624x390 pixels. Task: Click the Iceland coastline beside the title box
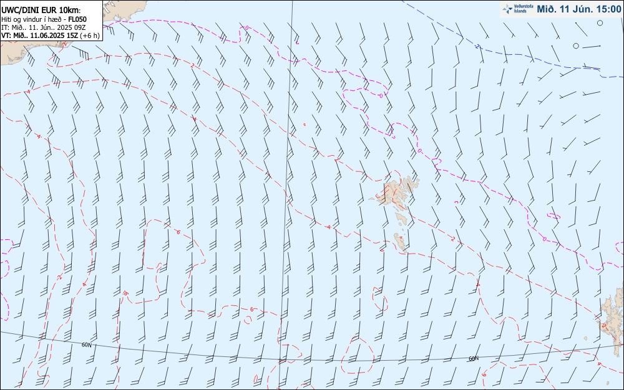(x=125, y=12)
